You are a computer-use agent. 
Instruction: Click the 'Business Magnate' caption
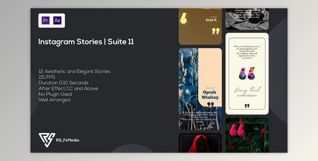pyautogui.click(x=247, y=96)
